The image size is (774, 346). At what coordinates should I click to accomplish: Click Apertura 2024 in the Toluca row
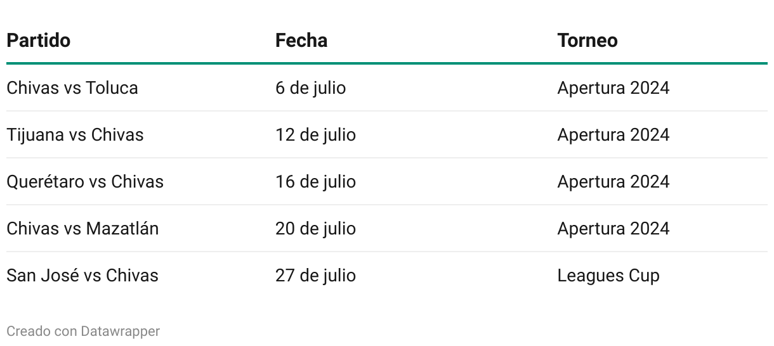click(x=613, y=87)
